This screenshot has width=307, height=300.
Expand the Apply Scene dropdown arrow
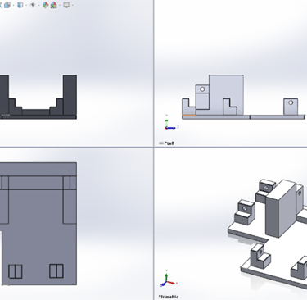60,5
